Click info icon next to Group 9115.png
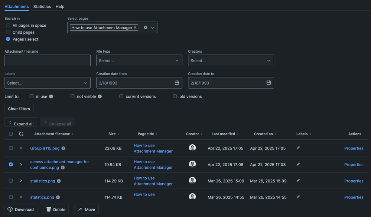This screenshot has height=217, width=371. (x=64, y=148)
